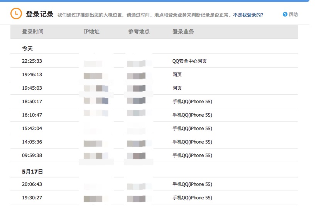
Task: Click 手机QQ(iPhone 5S) in the 20:06:43 row
Action: pyautogui.click(x=192, y=184)
